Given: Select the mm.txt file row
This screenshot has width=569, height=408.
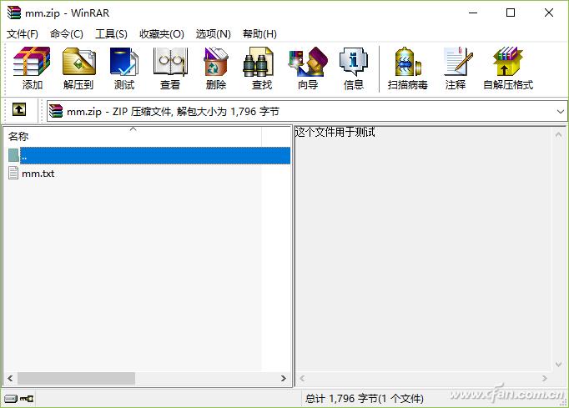Looking at the screenshot, I should coord(149,174).
